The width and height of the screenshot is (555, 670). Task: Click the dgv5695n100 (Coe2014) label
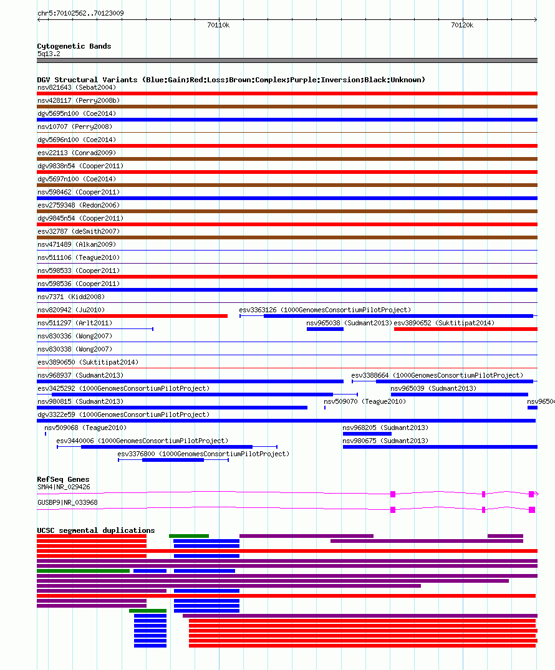point(77,113)
